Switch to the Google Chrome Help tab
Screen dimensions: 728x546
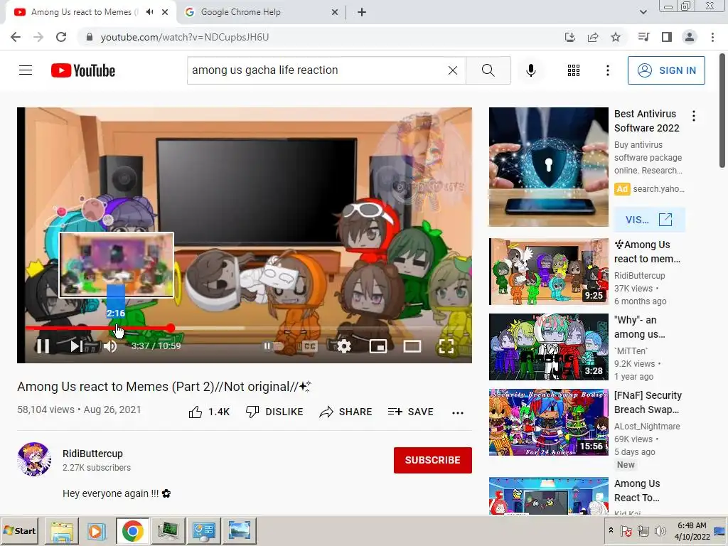(x=262, y=12)
